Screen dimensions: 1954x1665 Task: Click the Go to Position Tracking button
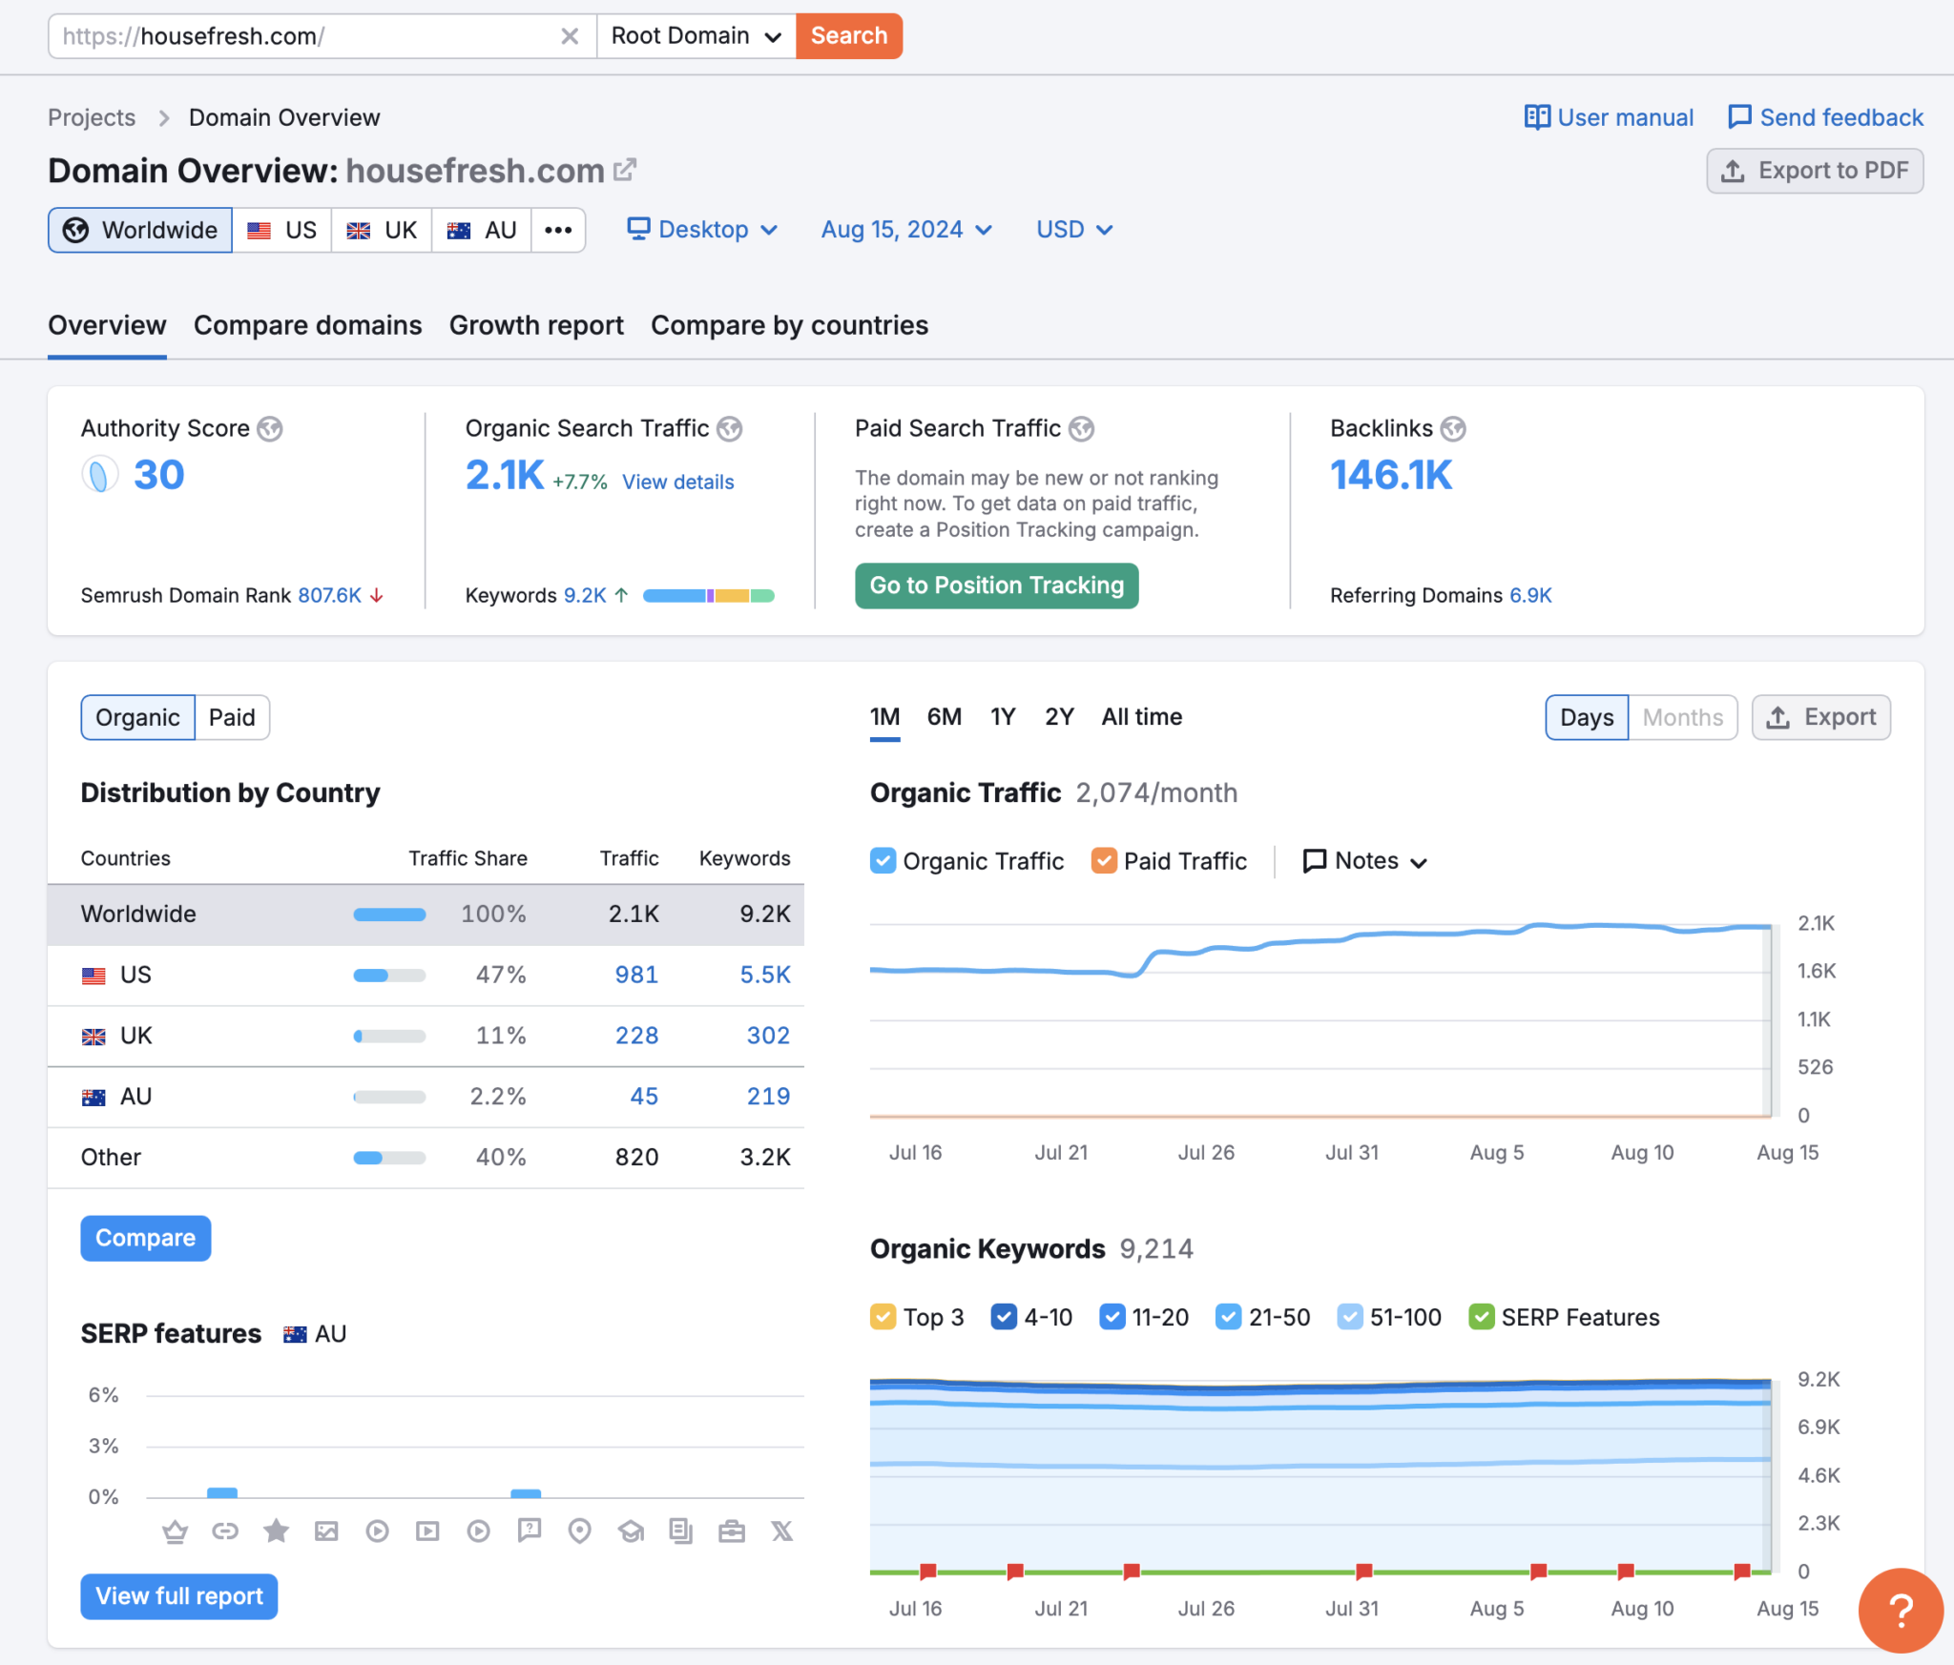pos(996,586)
